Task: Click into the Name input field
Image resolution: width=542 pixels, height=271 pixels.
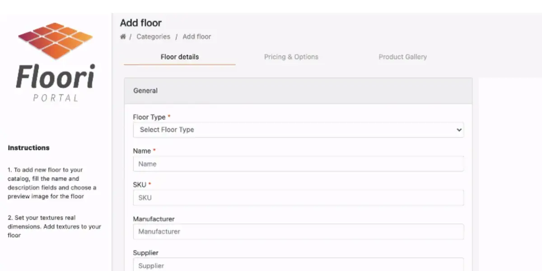Action: pos(299,164)
